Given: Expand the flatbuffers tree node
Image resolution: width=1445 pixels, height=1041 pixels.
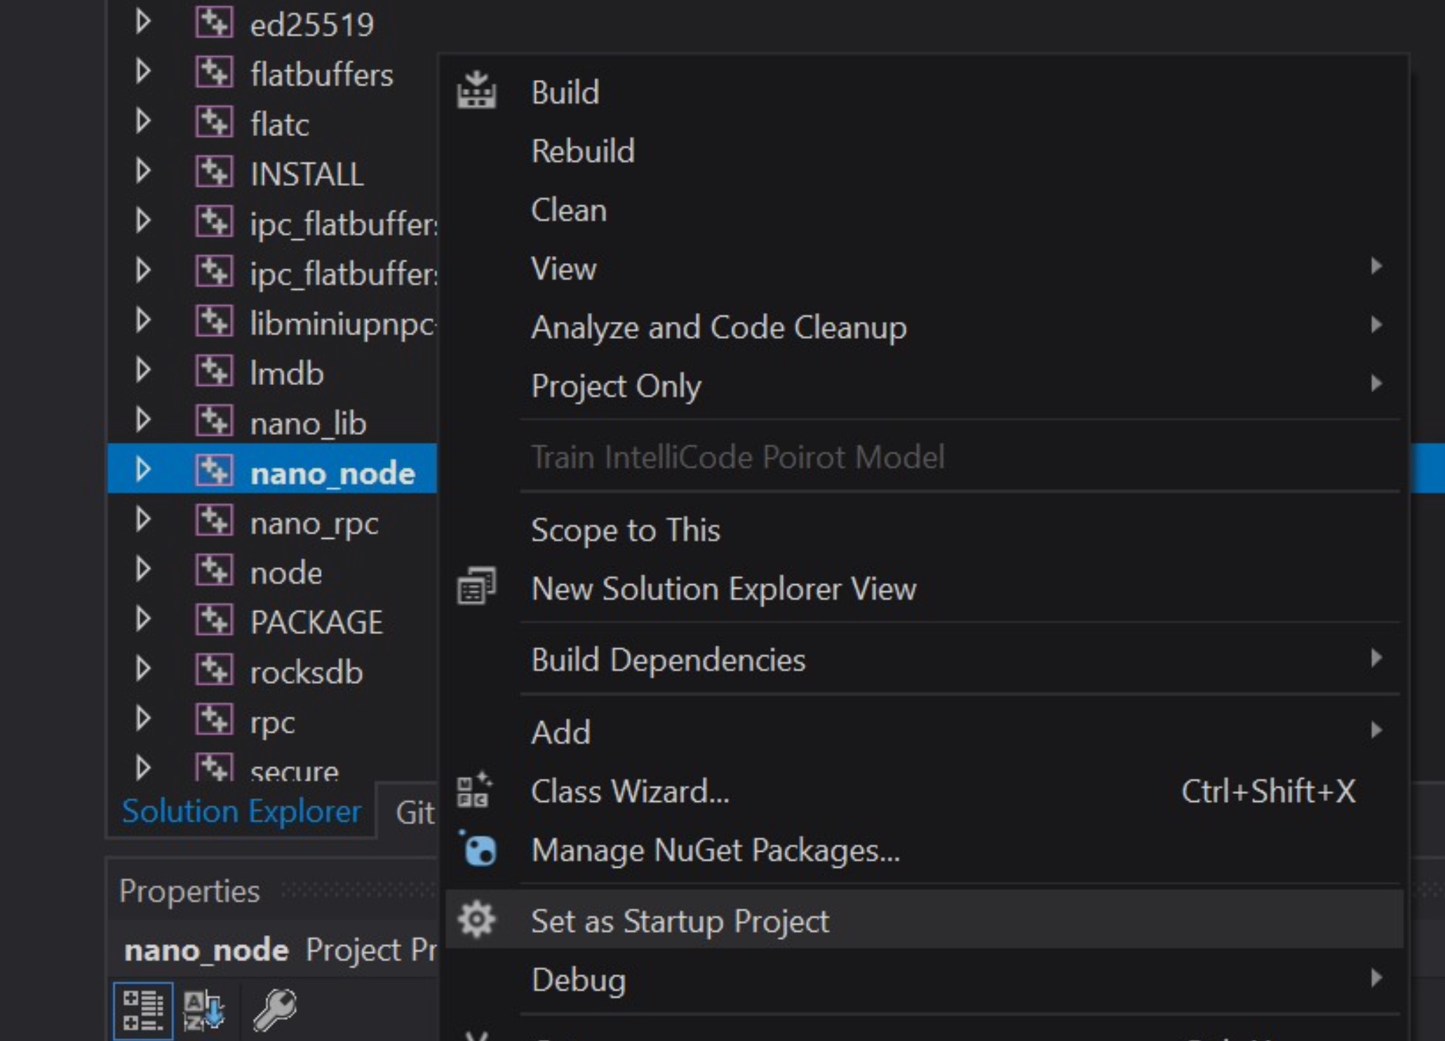Looking at the screenshot, I should tap(142, 72).
